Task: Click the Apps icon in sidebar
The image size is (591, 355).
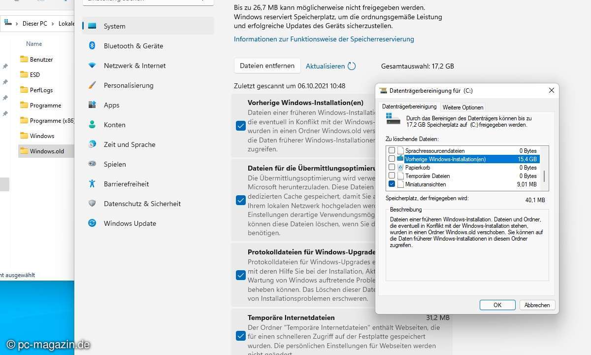Action: tap(92, 105)
